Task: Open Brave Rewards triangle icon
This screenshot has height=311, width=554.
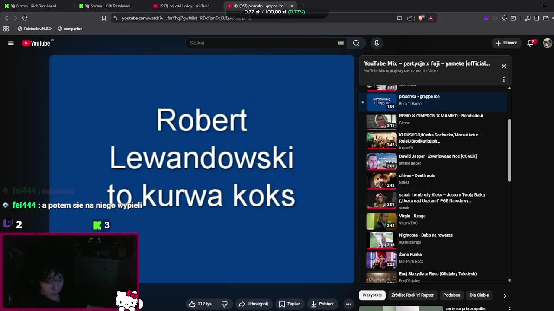Action: tap(431, 18)
